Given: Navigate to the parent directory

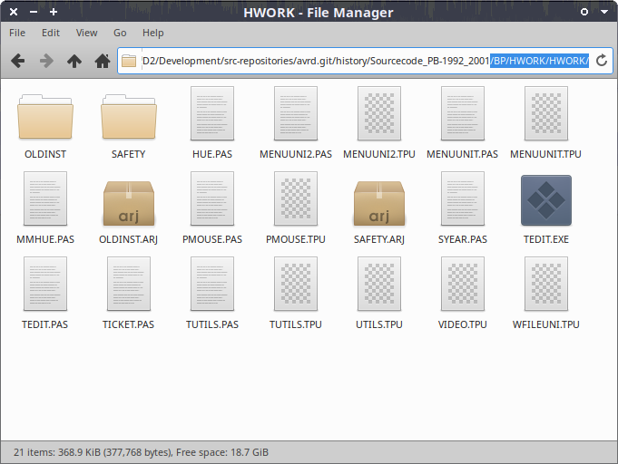Looking at the screenshot, I should 74,61.
